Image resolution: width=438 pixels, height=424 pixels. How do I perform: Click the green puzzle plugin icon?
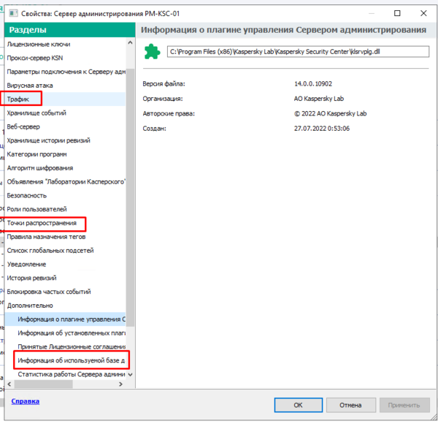tap(152, 52)
